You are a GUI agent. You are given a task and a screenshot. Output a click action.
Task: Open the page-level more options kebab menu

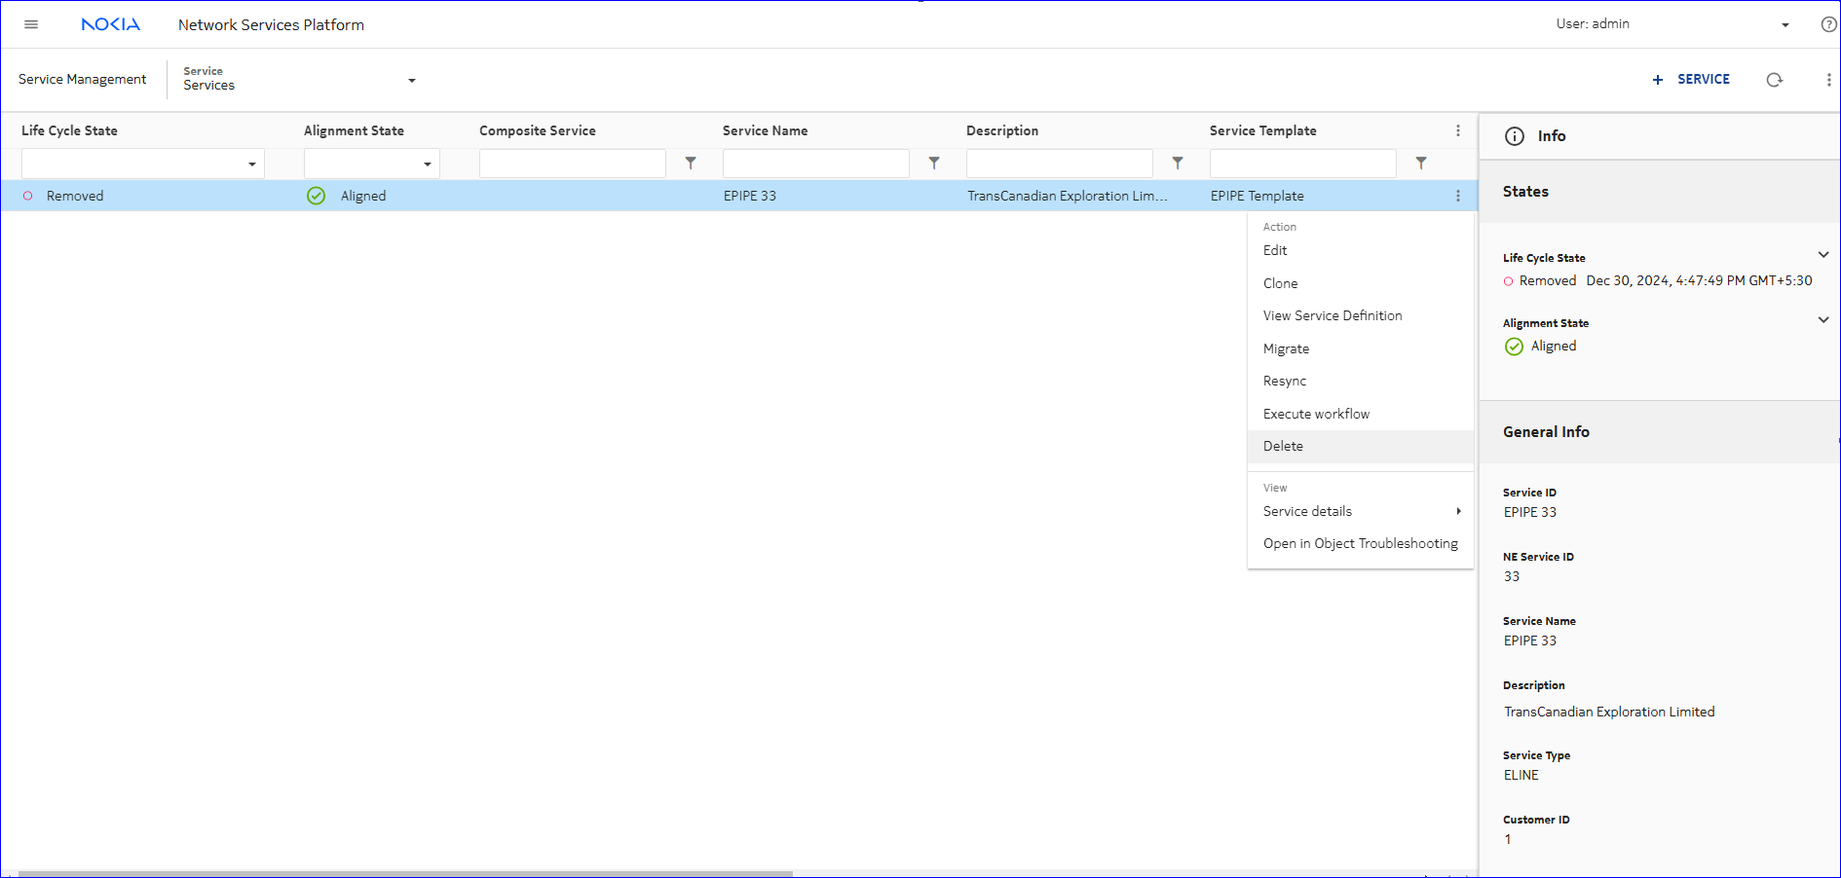point(1827,80)
